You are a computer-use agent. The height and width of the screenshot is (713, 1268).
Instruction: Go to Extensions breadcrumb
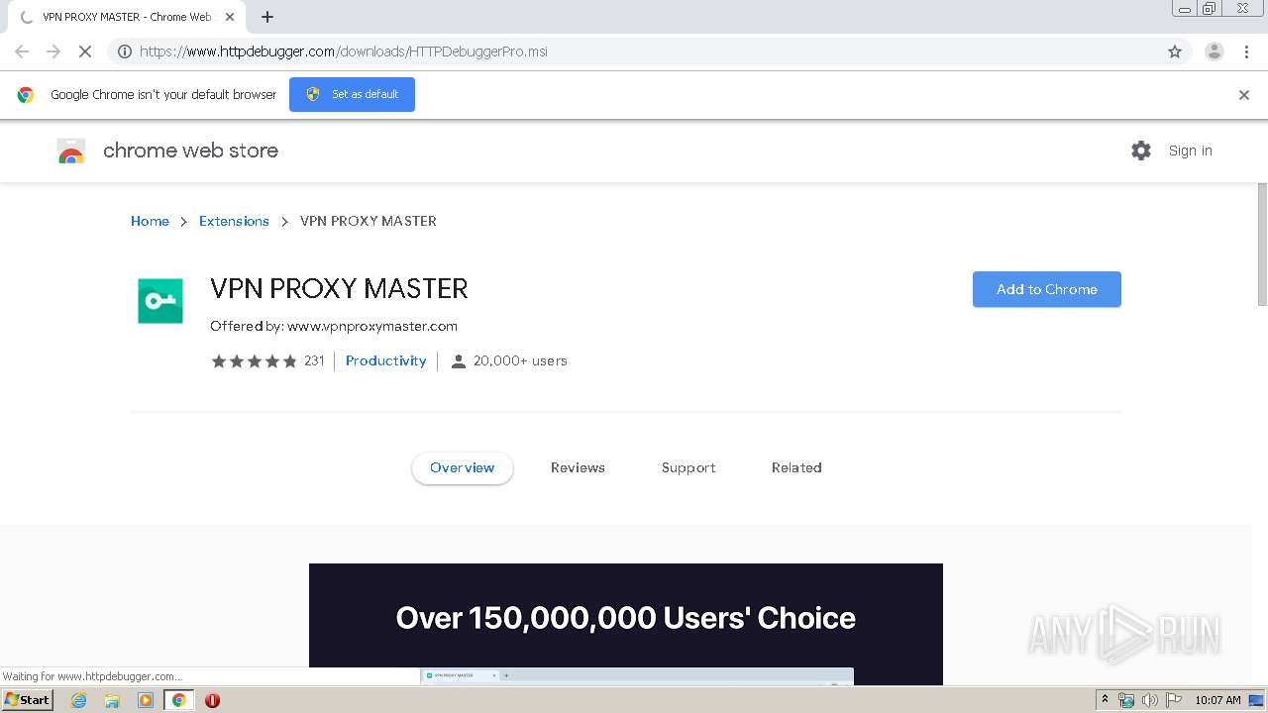point(234,221)
